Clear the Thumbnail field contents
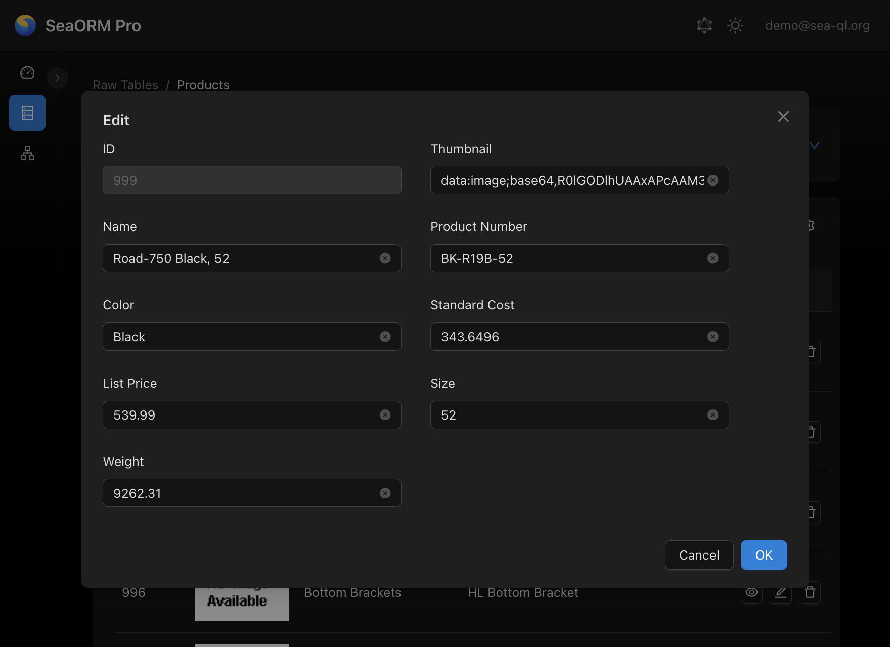The height and width of the screenshot is (647, 890). point(713,180)
